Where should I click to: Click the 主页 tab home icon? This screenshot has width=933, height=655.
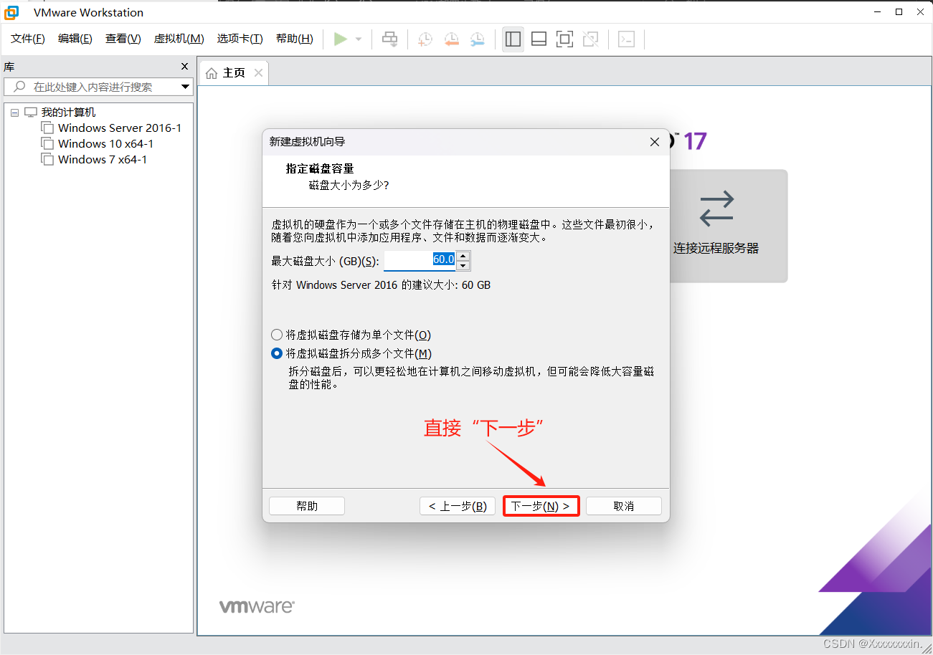point(212,73)
